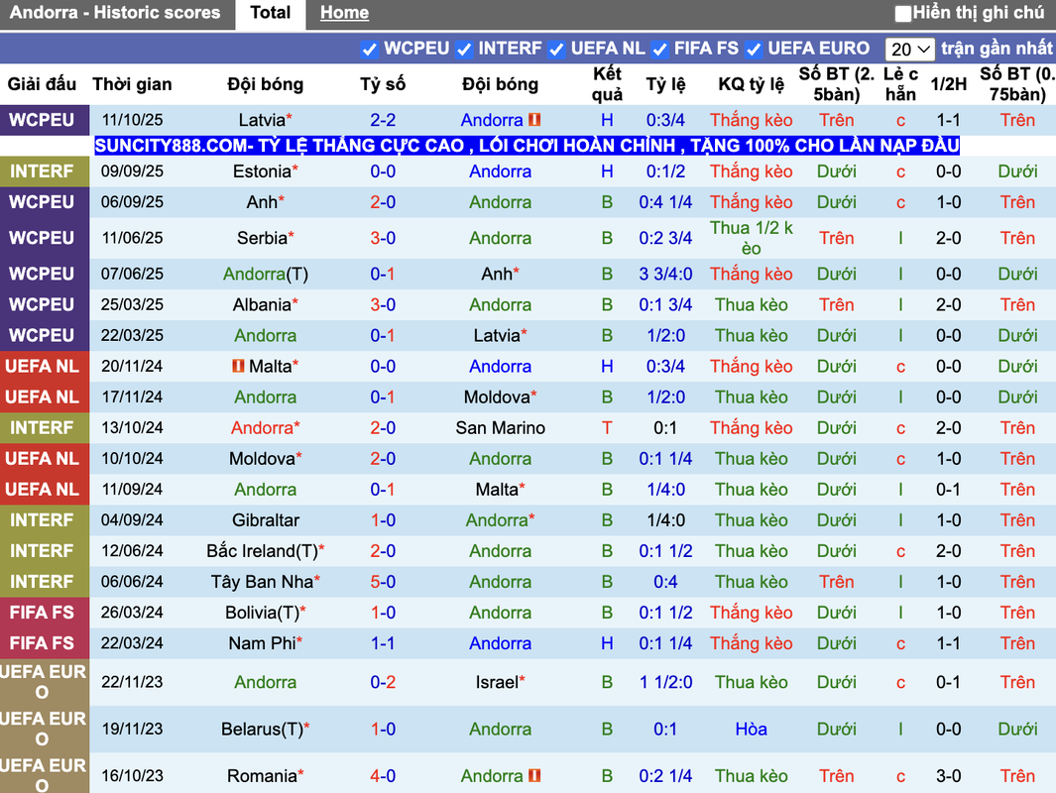The image size is (1056, 793).
Task: Open the 3-0 score of Serbia match
Action: (383, 238)
